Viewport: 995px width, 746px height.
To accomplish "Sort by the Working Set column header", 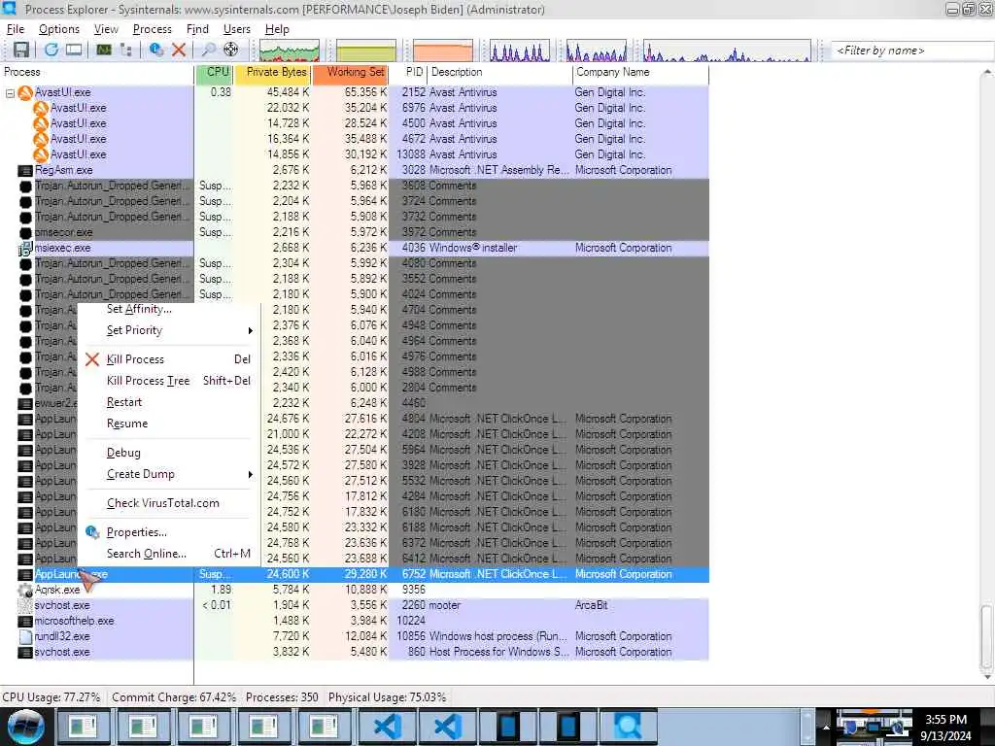I will [350, 72].
